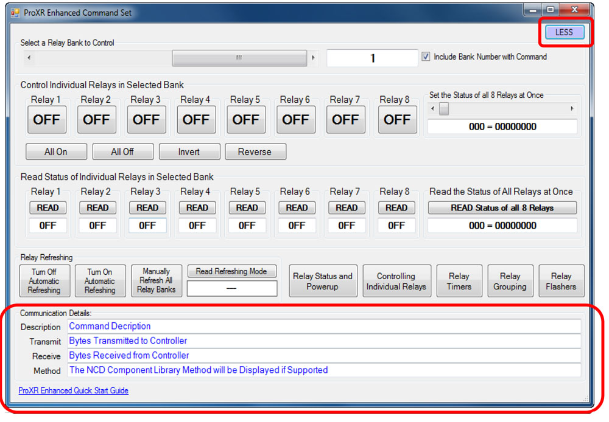Read status of Relay 8
The image size is (609, 422).
coord(396,208)
